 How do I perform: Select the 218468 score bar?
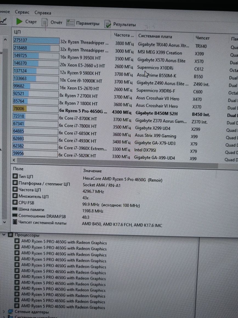tap(36, 48)
